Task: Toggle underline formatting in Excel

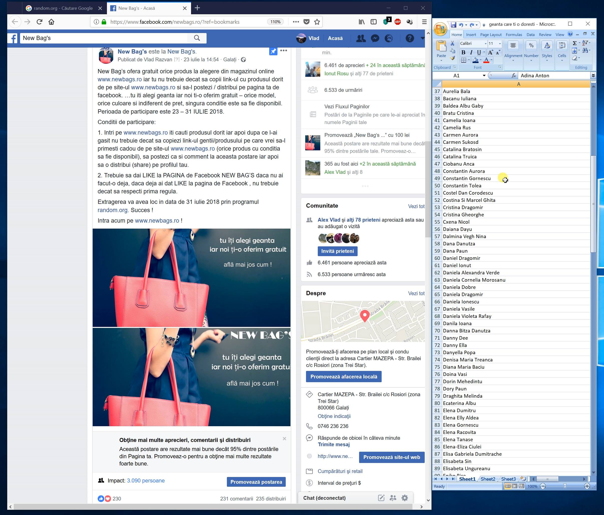Action: pyautogui.click(x=479, y=53)
